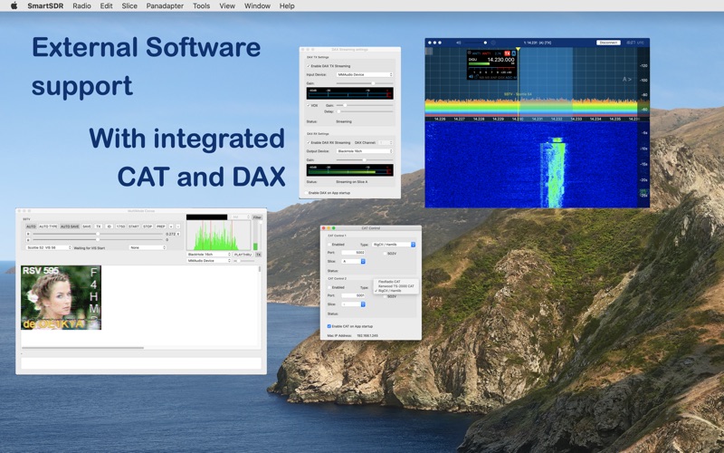
Task: Select RigCtl / Hamlib from the type list
Action: pos(389,291)
